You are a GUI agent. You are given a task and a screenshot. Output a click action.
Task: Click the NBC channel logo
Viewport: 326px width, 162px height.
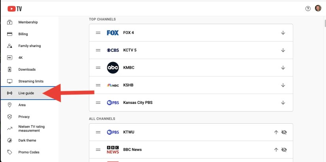point(113,85)
